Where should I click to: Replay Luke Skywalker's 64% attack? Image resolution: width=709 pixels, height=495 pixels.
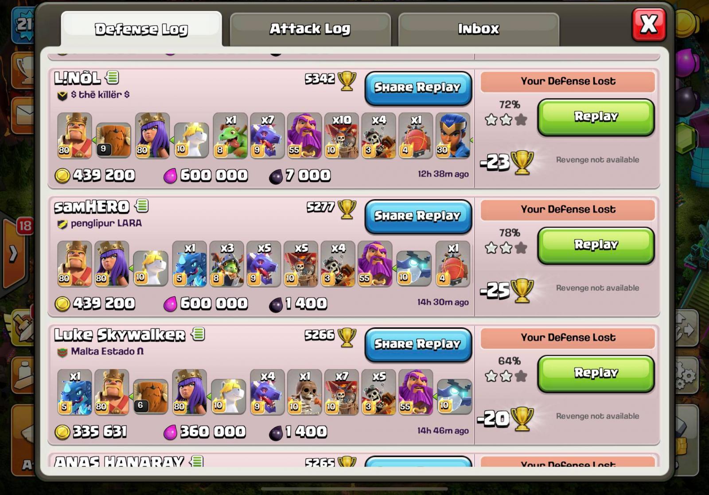click(596, 373)
